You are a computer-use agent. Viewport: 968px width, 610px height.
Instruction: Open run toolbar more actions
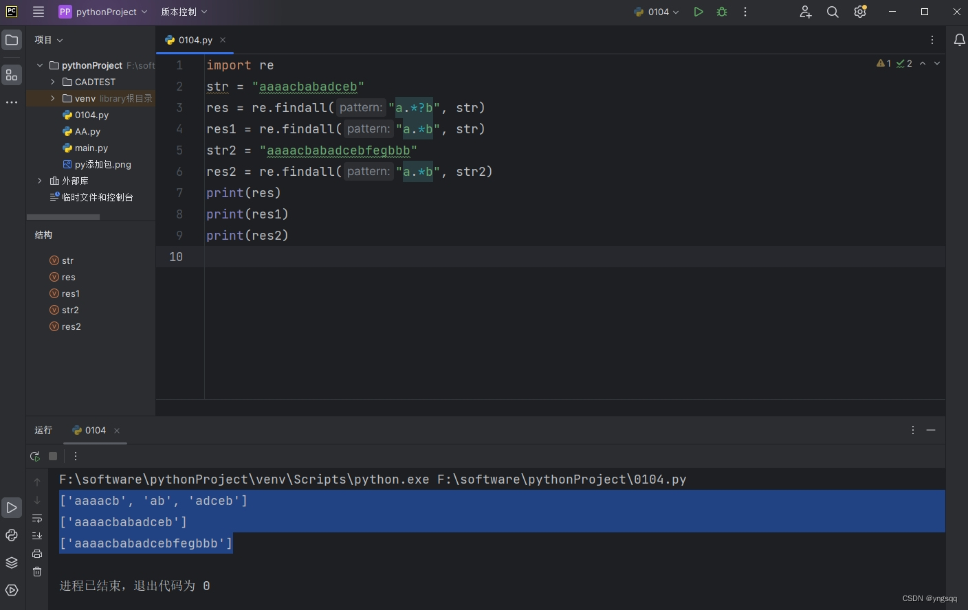(76, 456)
